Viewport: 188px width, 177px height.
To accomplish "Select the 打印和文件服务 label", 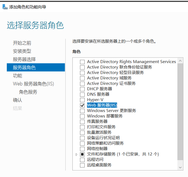I will (101, 127).
